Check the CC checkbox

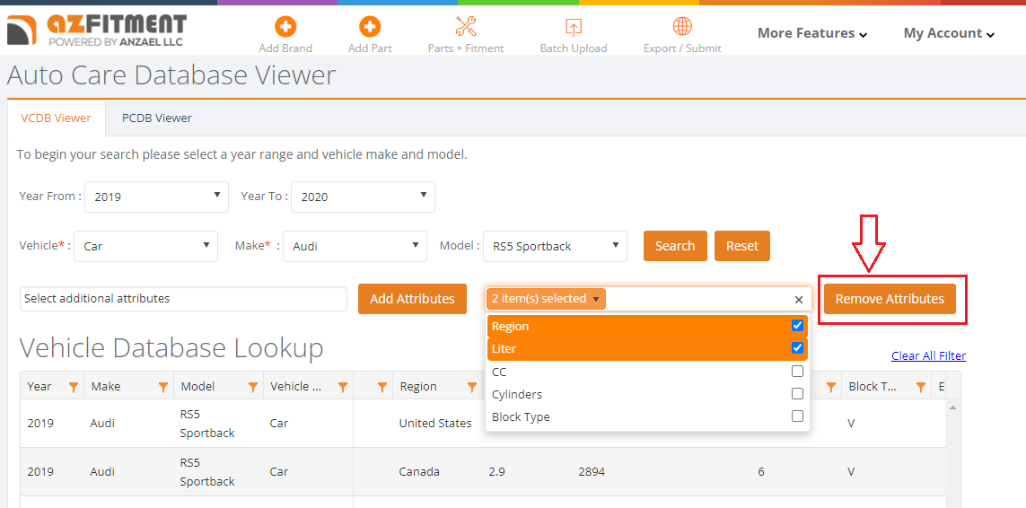pyautogui.click(x=797, y=372)
